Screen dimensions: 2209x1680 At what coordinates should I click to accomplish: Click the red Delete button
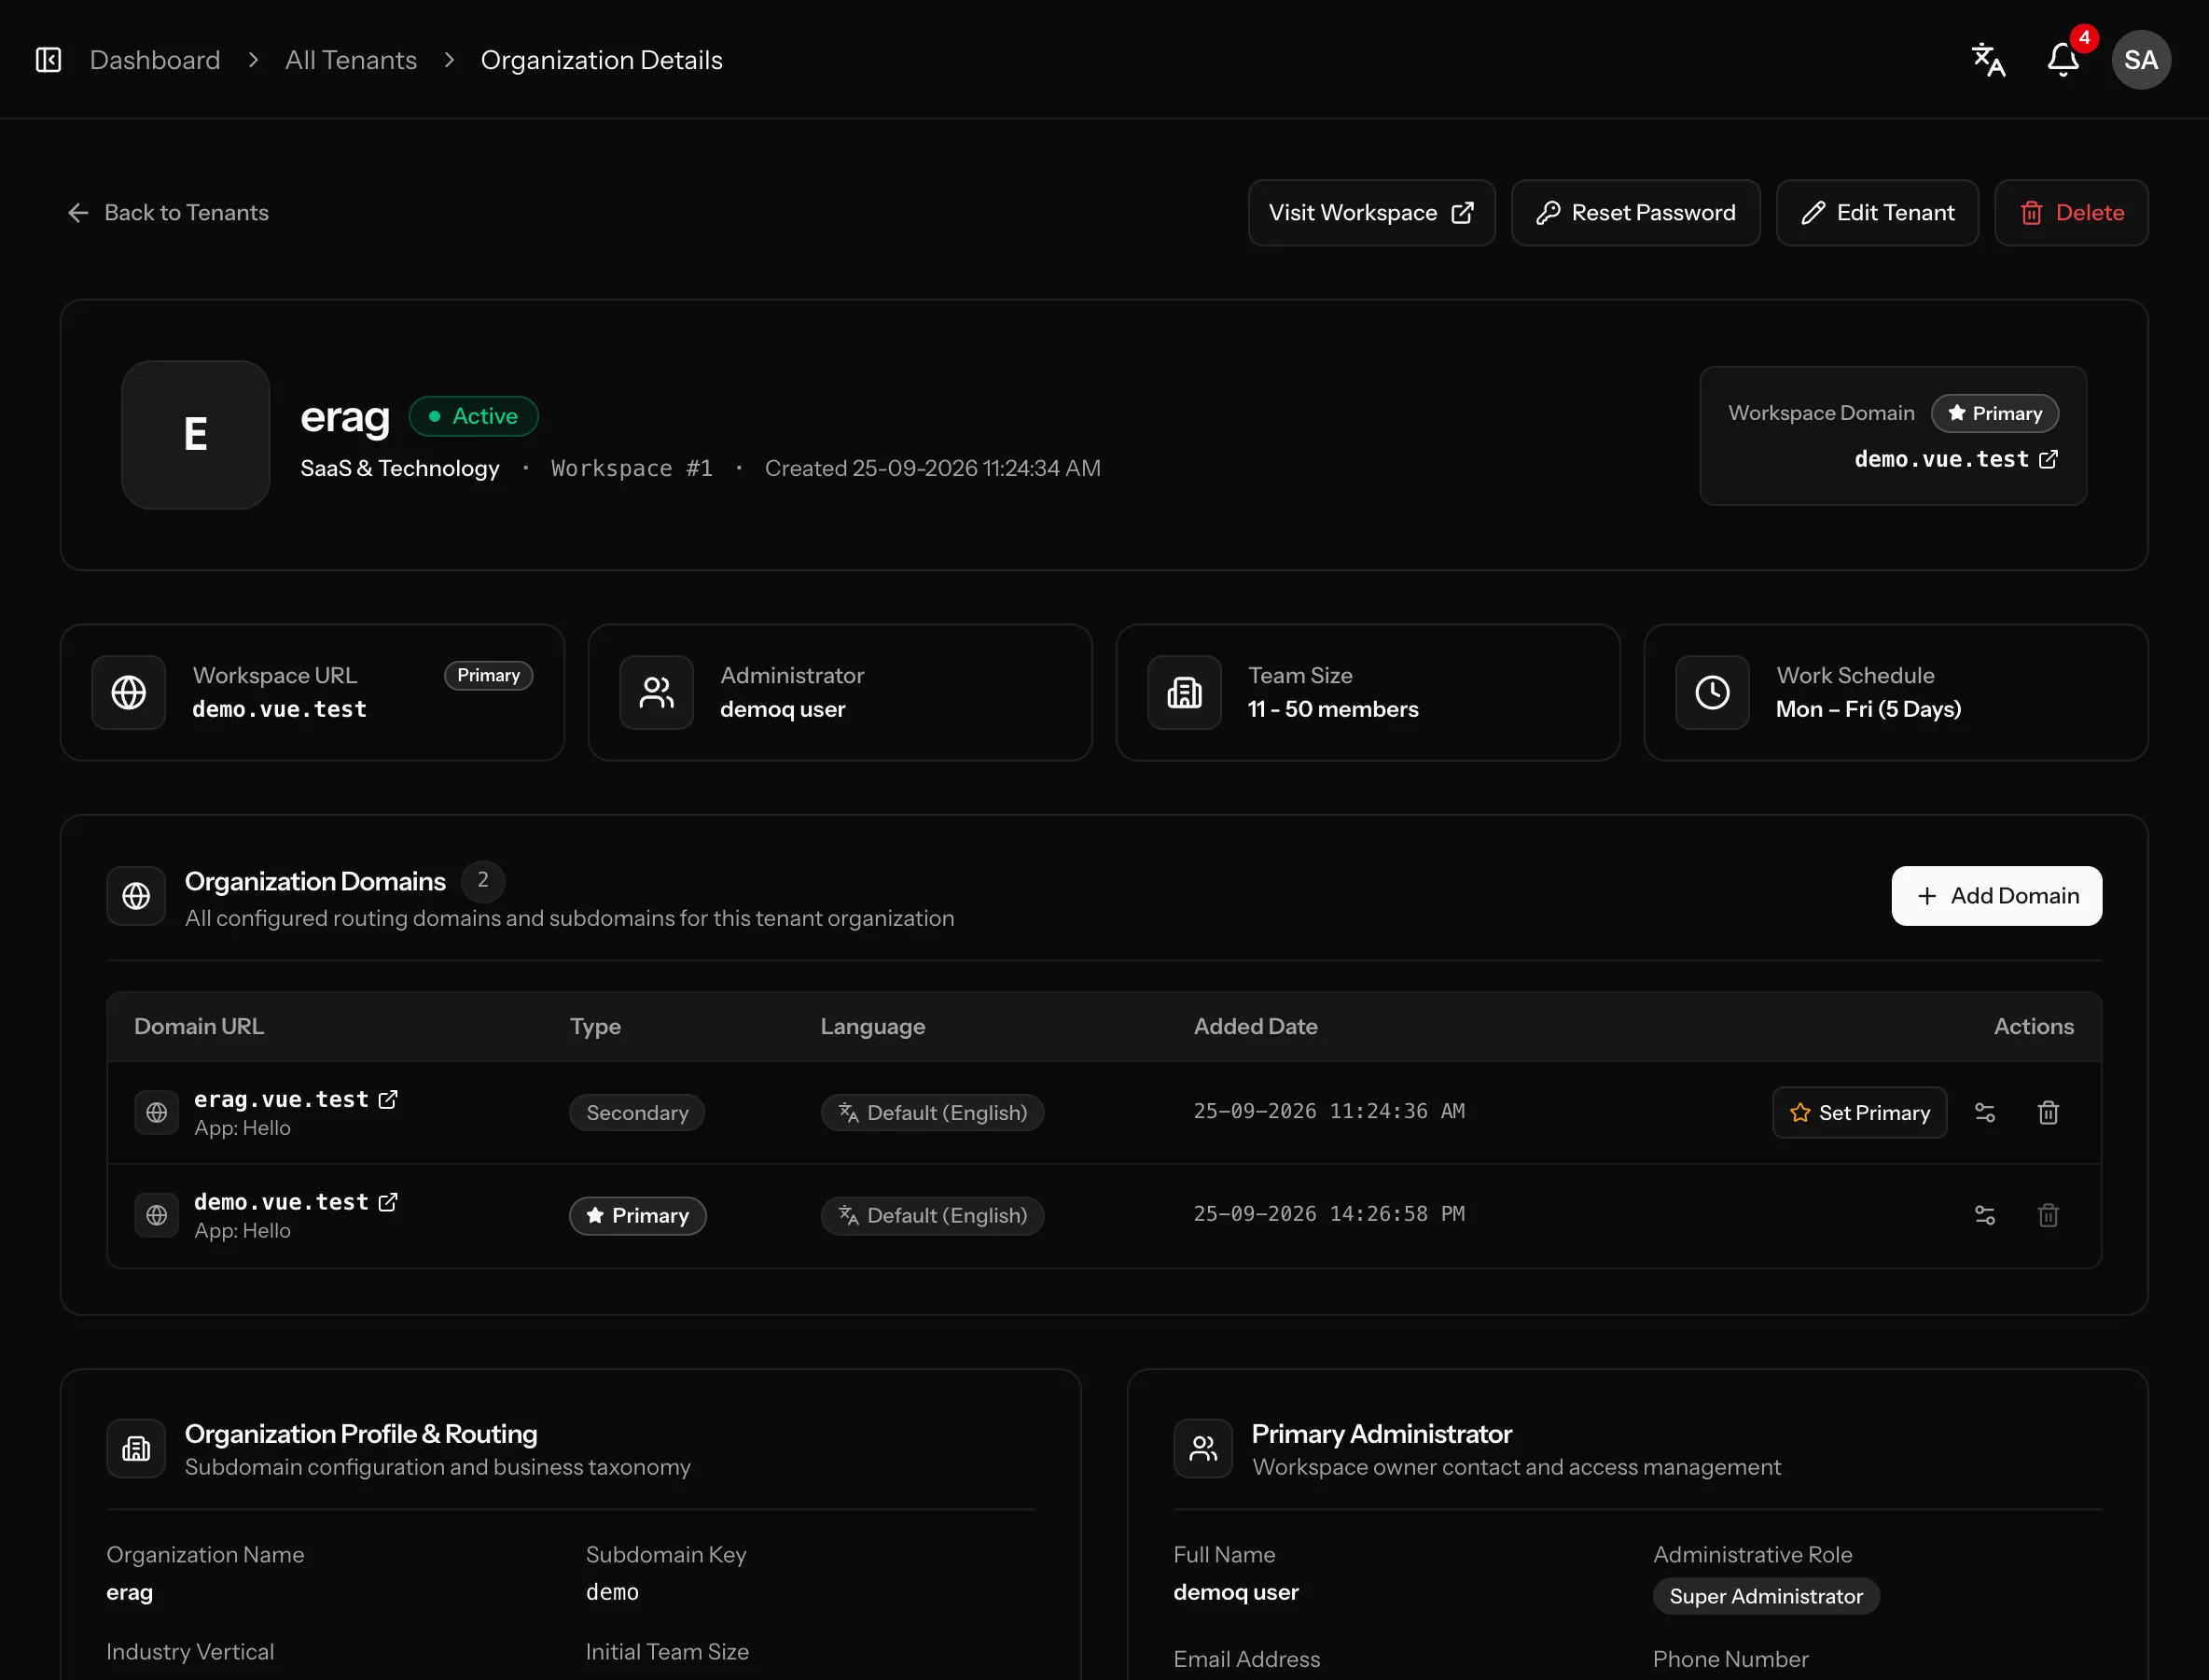point(2071,212)
